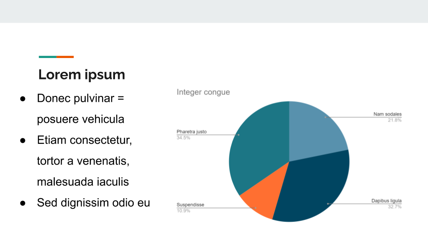Click the 'Suspendisse' chart label
This screenshot has width=428, height=241.
tap(190, 205)
